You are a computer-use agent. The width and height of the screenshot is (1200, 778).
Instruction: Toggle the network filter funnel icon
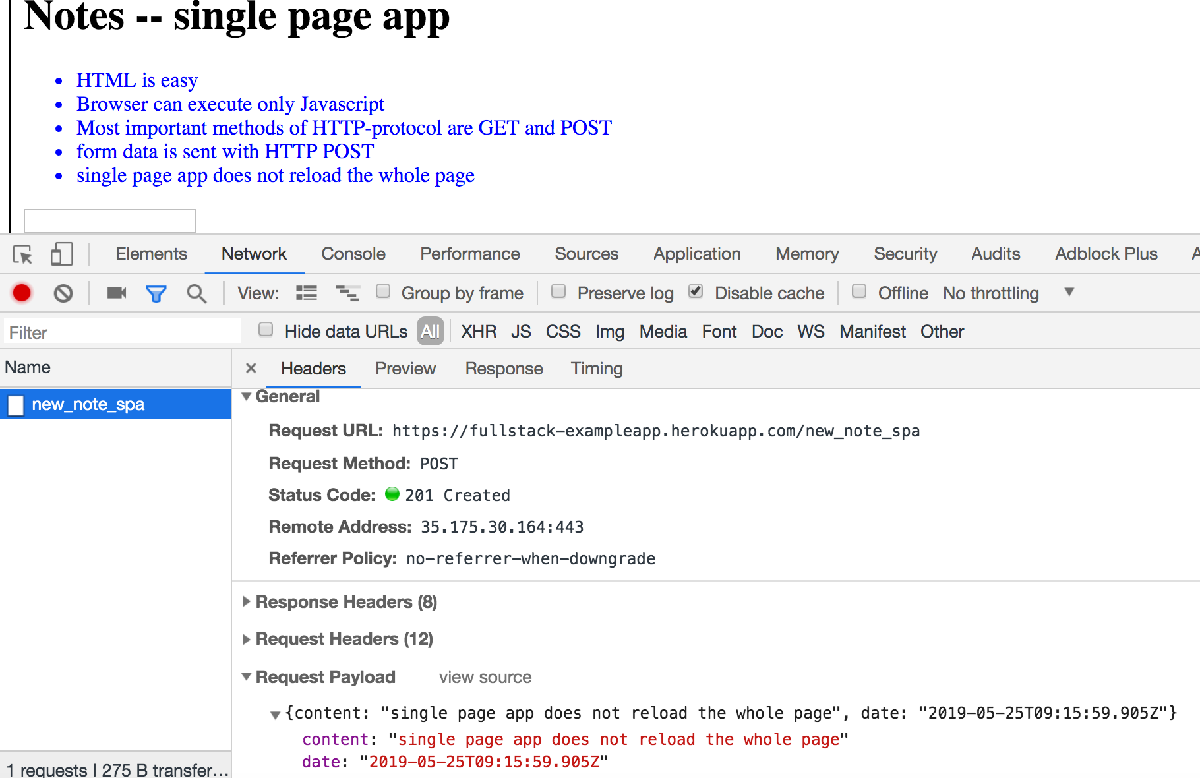click(156, 293)
